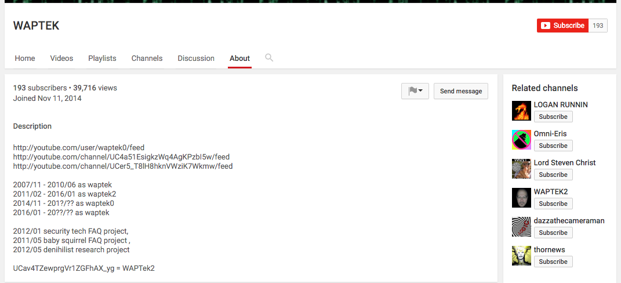Subscribe to LOGAN RUNNIN
The width and height of the screenshot is (621, 283).
click(553, 117)
